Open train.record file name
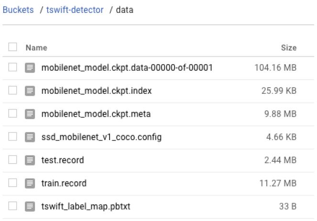Image resolution: width=317 pixels, height=221 pixels. point(64,183)
